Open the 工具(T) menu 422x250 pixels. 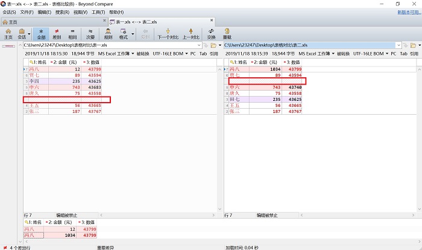[98, 12]
